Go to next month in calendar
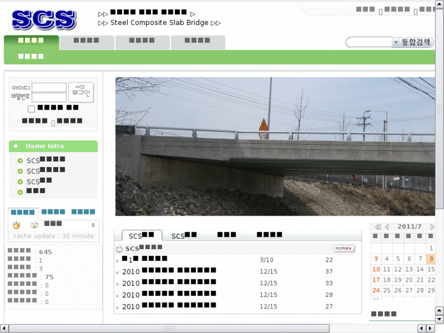This screenshot has width=444, height=333. coord(432,227)
